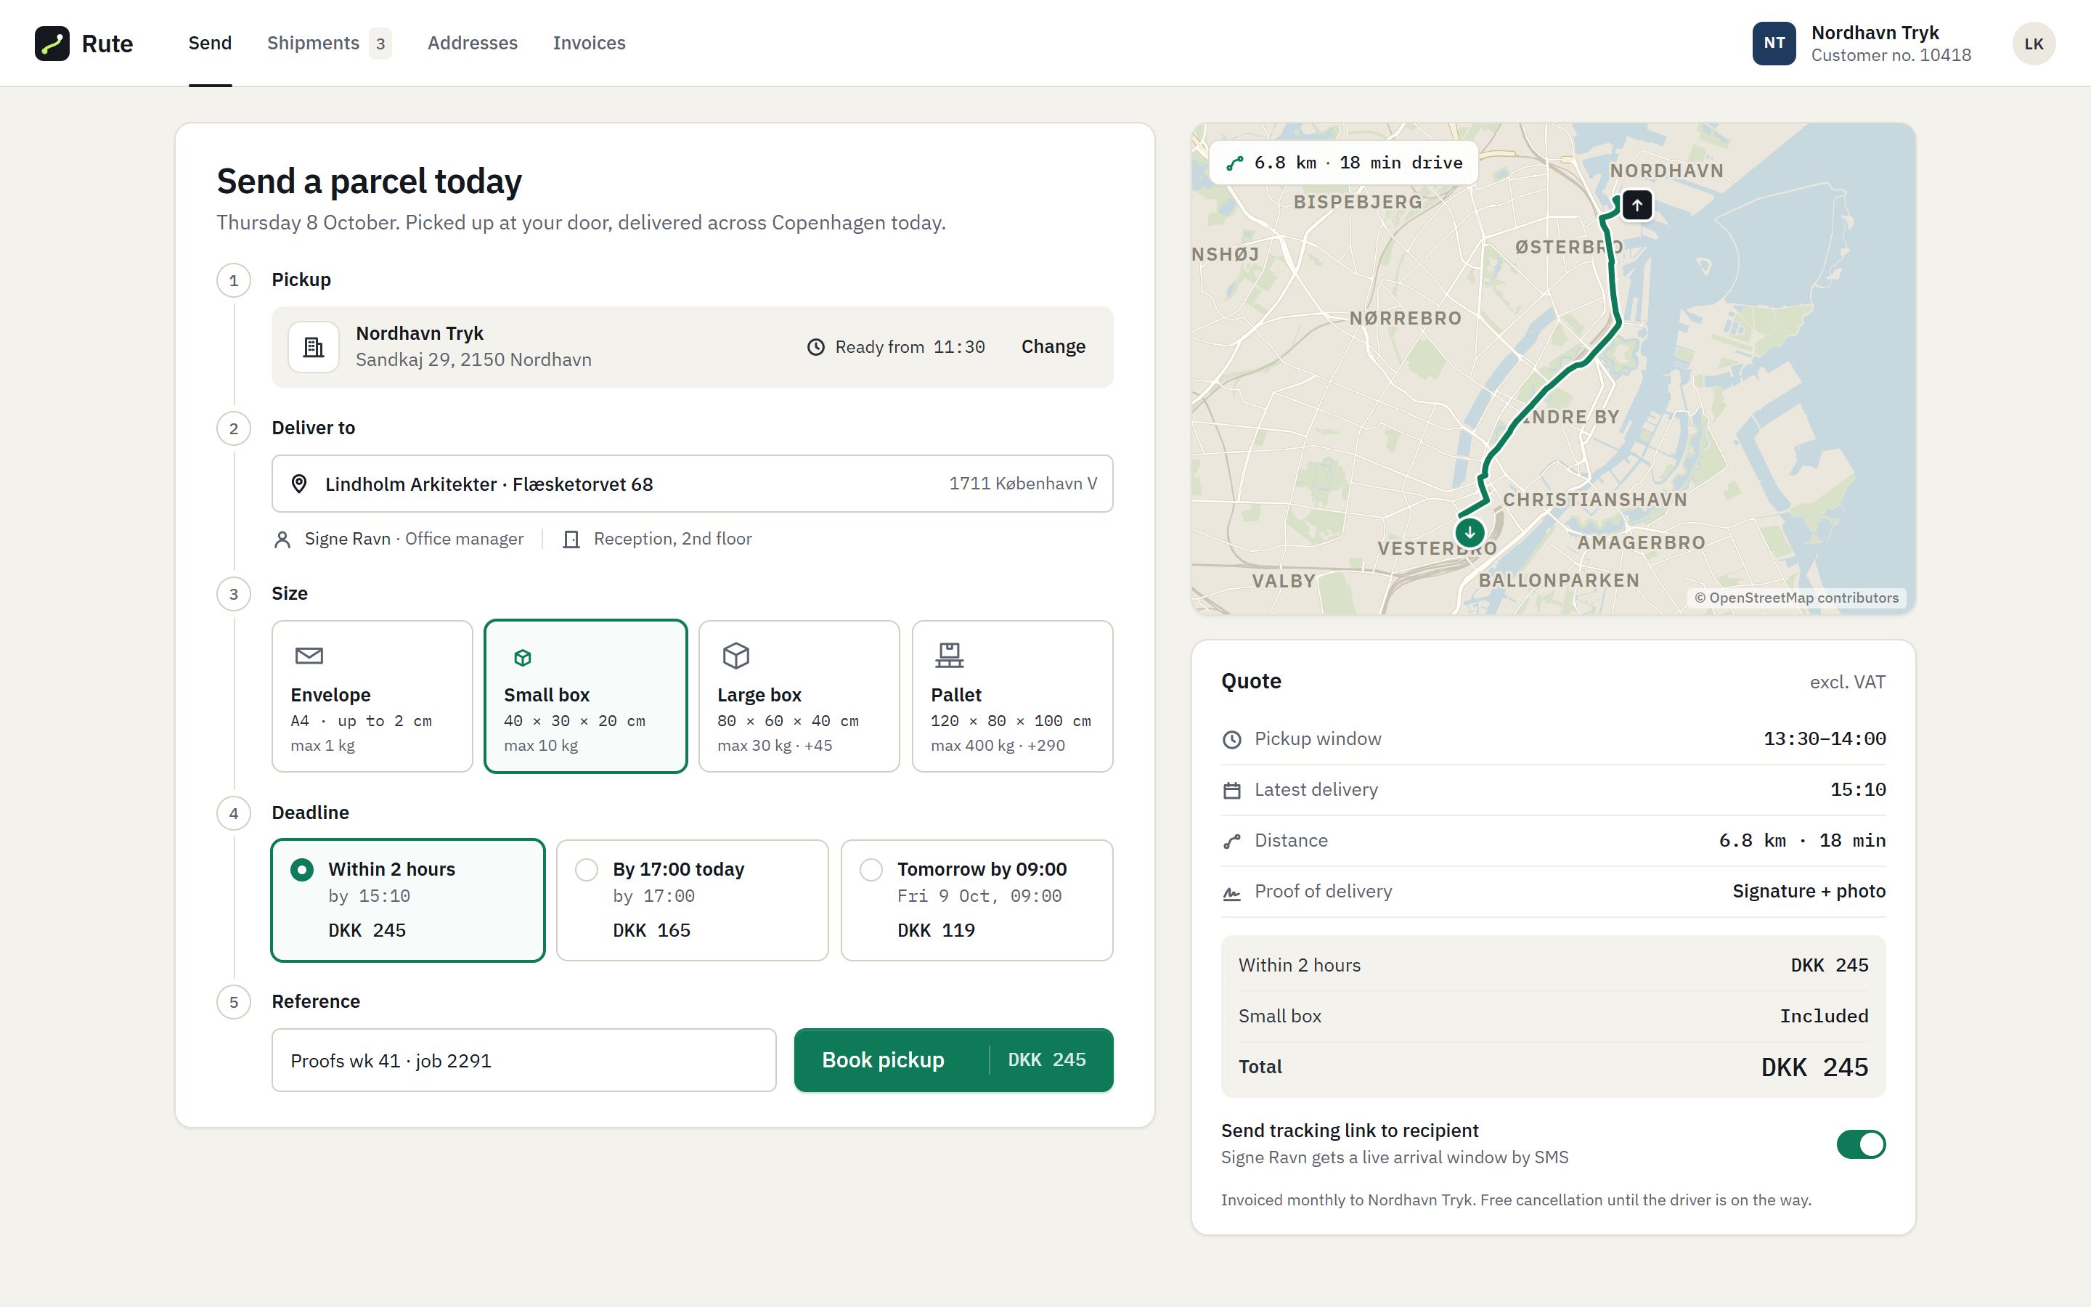Click the envelope icon in Envelope card
The height and width of the screenshot is (1307, 2091).
309,656
